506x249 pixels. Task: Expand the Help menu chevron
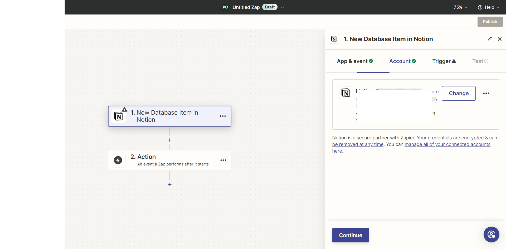pos(498,7)
